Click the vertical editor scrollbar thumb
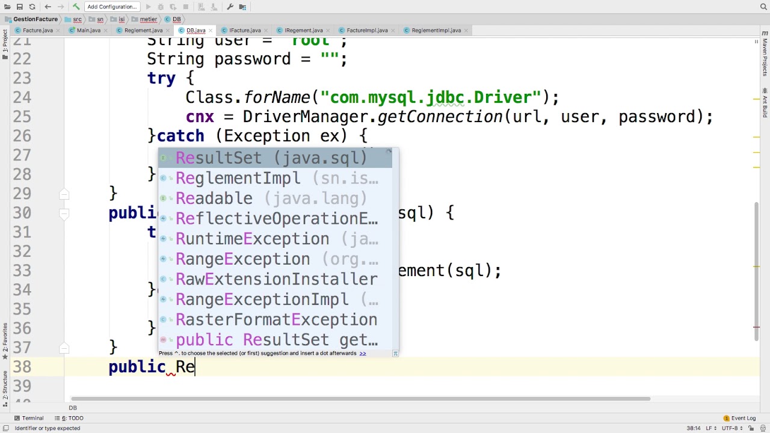Screen dimensions: 770x433 (757, 272)
